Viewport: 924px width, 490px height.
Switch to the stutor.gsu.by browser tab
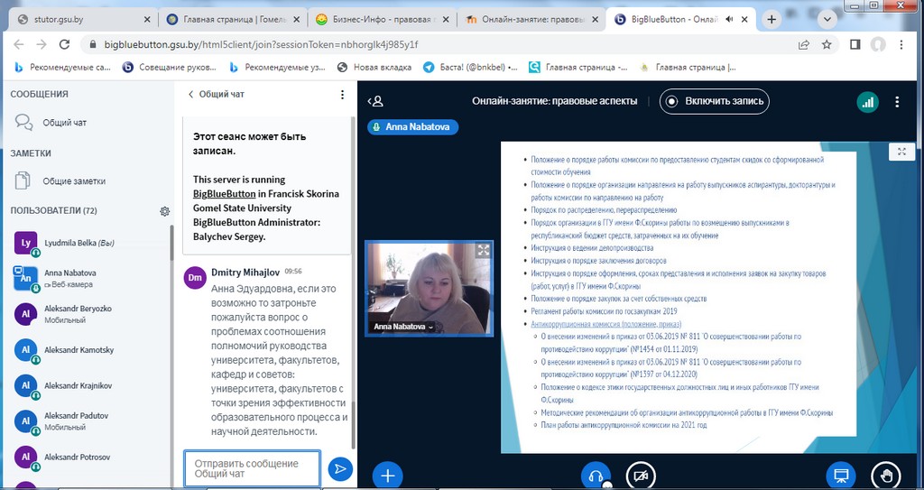pos(74,19)
